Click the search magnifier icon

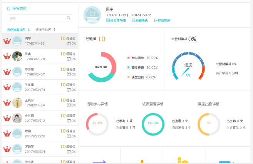tap(69, 18)
